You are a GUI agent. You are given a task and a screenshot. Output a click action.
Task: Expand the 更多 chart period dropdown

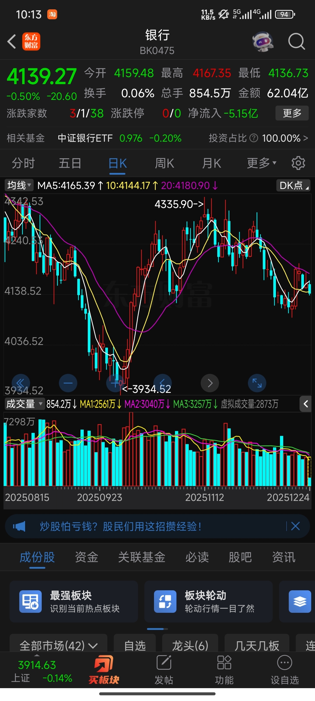(x=262, y=163)
